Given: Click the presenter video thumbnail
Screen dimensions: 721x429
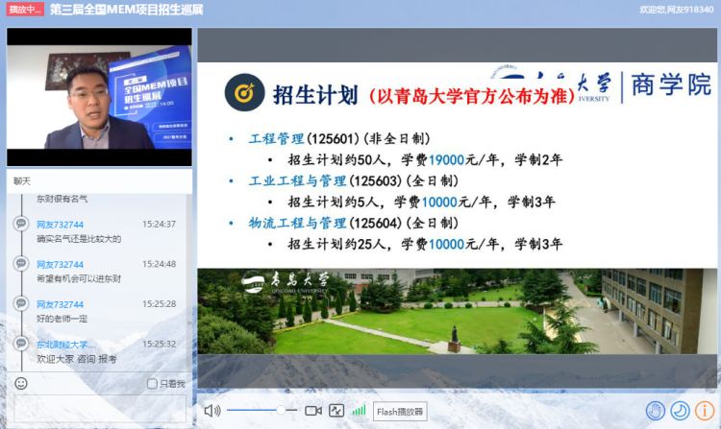Looking at the screenshot, I should point(99,97).
